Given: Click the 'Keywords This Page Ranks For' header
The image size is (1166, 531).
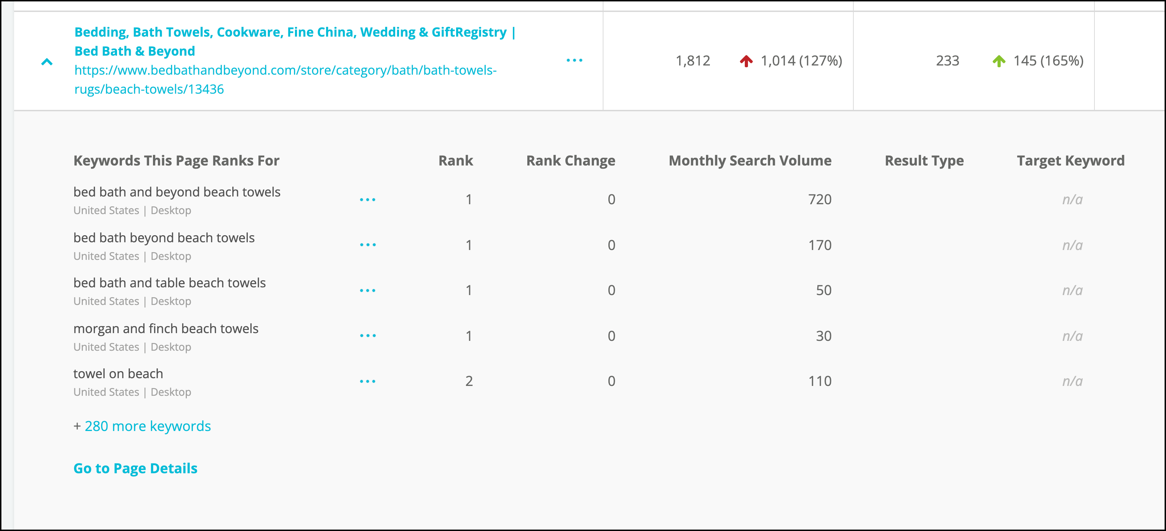Looking at the screenshot, I should pos(177,161).
